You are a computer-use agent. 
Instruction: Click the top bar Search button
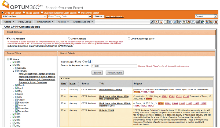(x=98, y=17)
